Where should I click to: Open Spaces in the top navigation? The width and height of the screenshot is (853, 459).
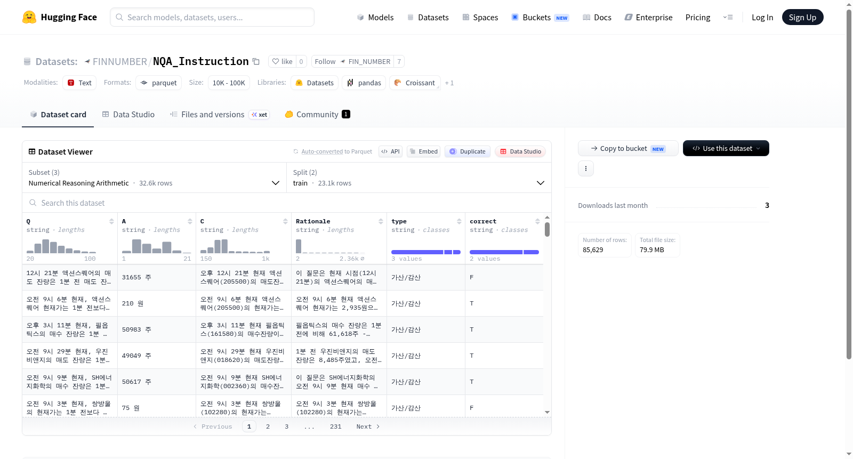click(480, 17)
